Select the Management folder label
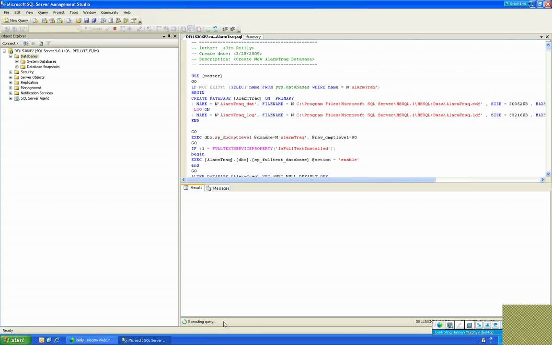552x345 pixels. [x=31, y=88]
